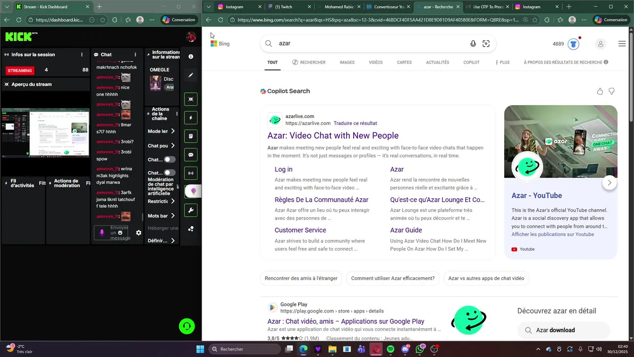
Task: Open the Kick profile avatar menu
Action: tap(191, 37)
